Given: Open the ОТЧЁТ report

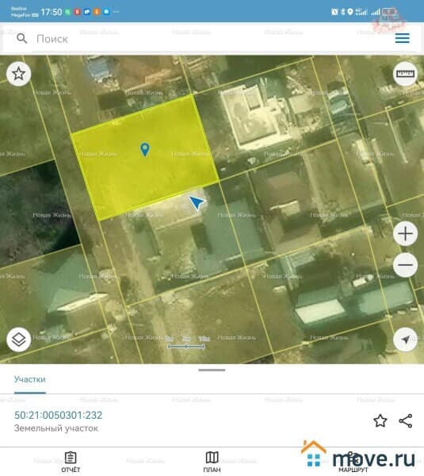Looking at the screenshot, I should (71, 463).
